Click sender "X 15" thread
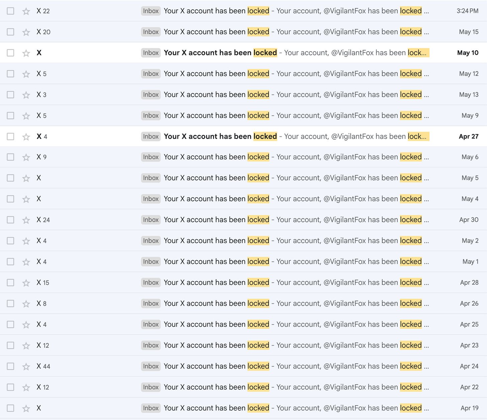487x420 pixels. click(43, 283)
